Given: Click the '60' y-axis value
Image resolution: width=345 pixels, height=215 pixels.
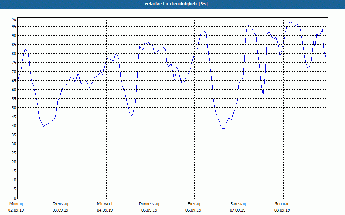Looking at the screenshot, I should tap(14, 90).
